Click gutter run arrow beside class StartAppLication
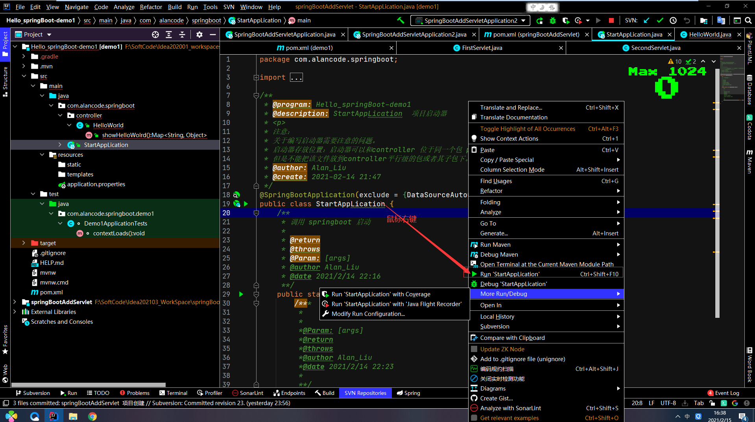 point(246,204)
